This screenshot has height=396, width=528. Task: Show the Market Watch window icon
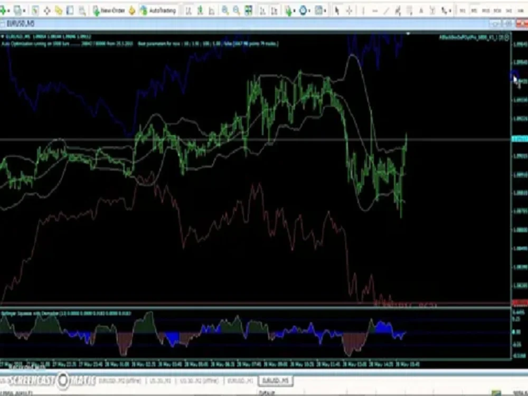click(x=35, y=11)
